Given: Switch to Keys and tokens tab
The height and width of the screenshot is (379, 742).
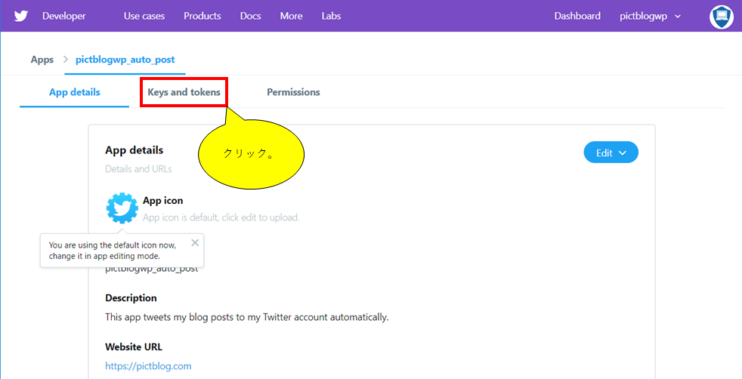Looking at the screenshot, I should [x=184, y=92].
